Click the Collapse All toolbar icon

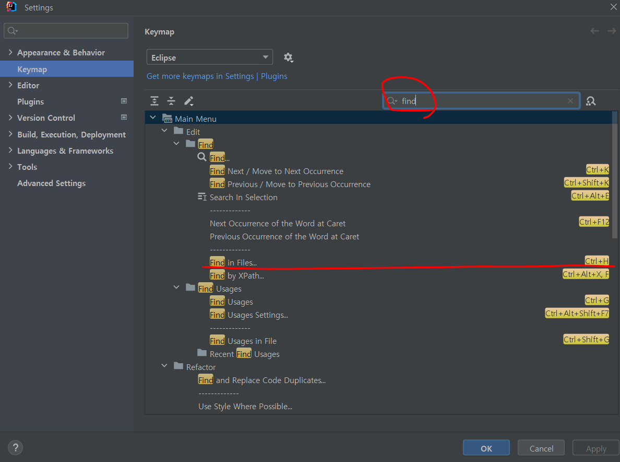(171, 101)
